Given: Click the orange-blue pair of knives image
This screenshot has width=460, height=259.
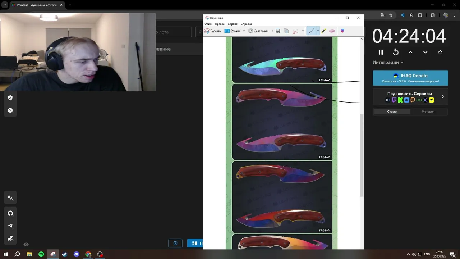Looking at the screenshot, I should click(282, 197).
